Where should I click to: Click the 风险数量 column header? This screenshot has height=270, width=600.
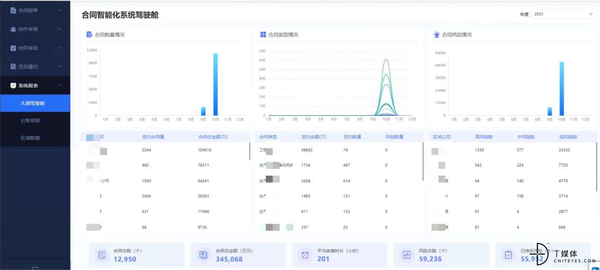click(x=395, y=137)
